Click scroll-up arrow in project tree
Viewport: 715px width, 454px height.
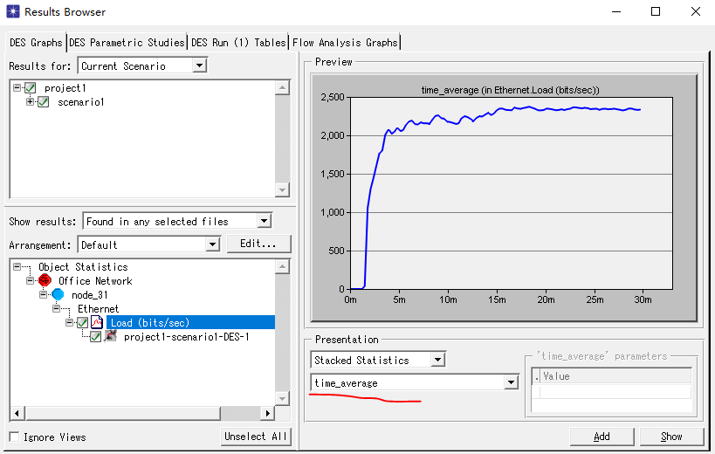pos(282,87)
